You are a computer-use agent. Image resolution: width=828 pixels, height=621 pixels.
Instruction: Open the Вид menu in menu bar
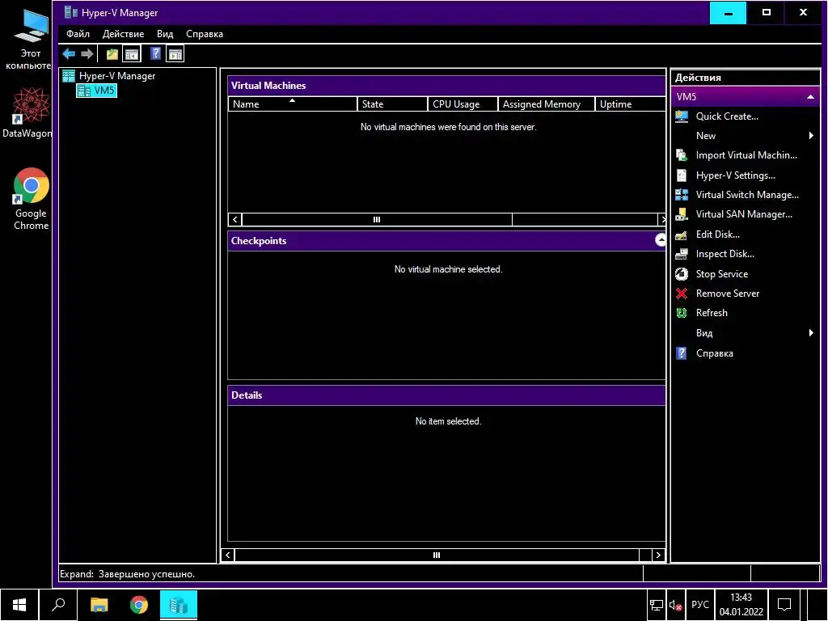click(165, 34)
